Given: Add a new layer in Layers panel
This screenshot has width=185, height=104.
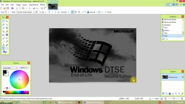Looking at the screenshot, I should click(x=163, y=94).
